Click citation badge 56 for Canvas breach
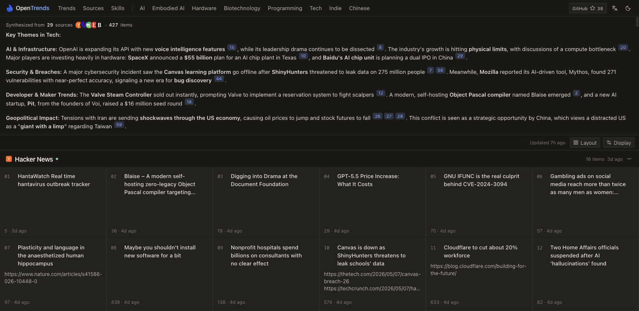This screenshot has width=639, height=311. pyautogui.click(x=440, y=70)
